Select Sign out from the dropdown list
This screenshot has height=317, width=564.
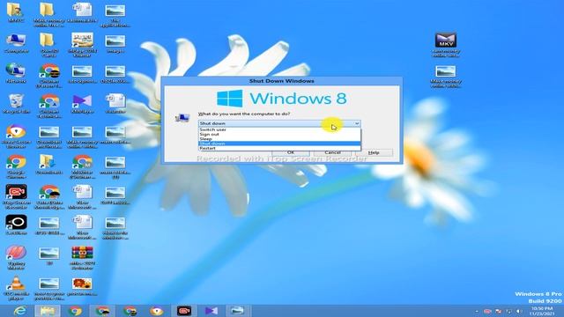(x=279, y=134)
